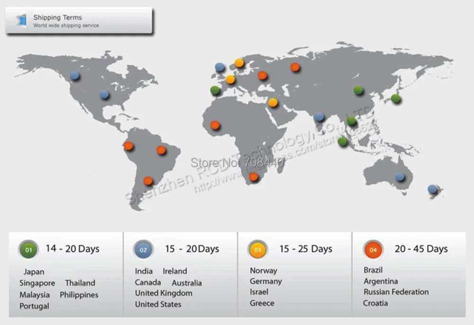Select the yellow dot over Germany

coord(230,80)
